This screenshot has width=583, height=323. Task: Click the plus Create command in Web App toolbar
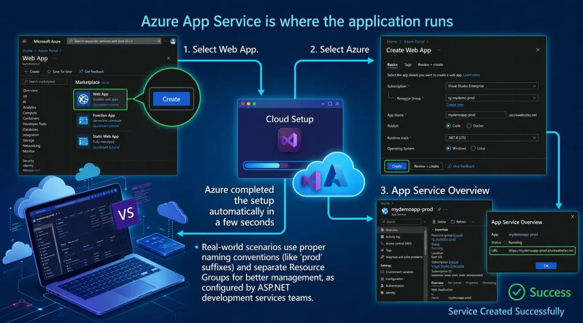pyautogui.click(x=32, y=71)
